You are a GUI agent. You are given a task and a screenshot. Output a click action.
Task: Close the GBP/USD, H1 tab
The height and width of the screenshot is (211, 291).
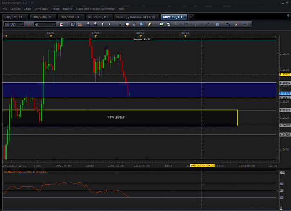pos(185,17)
